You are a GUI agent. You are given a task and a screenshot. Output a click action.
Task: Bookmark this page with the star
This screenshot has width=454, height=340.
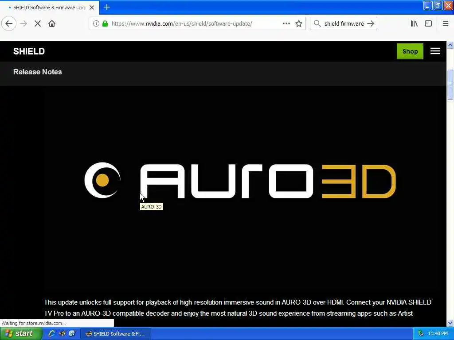[299, 24]
